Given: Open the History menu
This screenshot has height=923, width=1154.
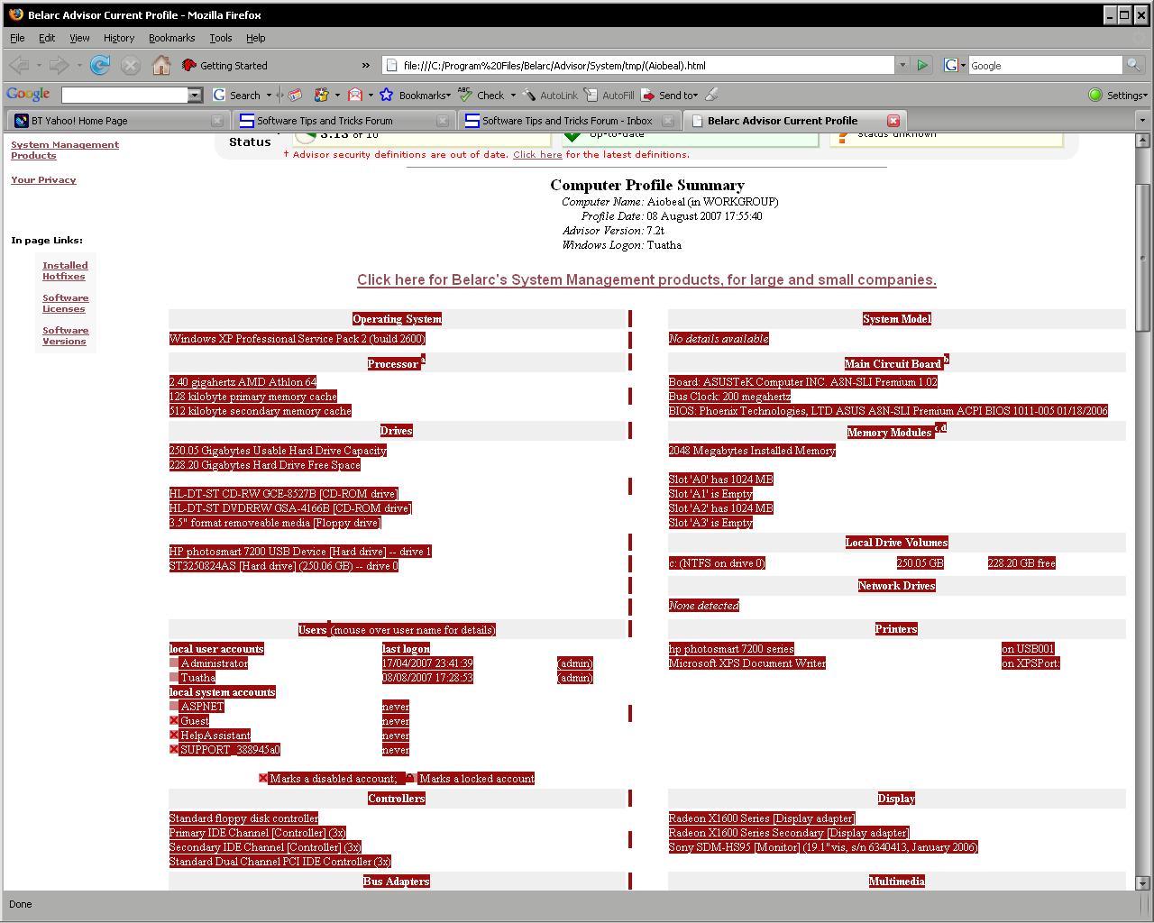Looking at the screenshot, I should (x=119, y=38).
